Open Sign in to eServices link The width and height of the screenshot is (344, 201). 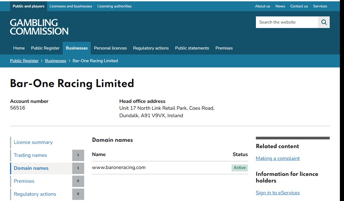[278, 193]
